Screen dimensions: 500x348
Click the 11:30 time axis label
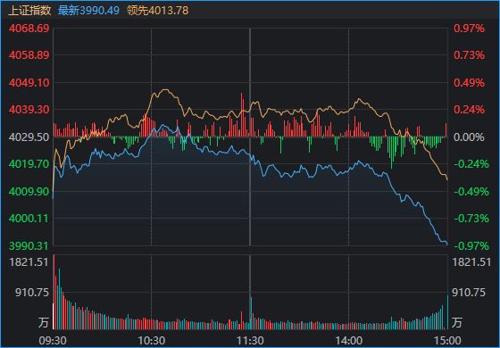pos(250,341)
